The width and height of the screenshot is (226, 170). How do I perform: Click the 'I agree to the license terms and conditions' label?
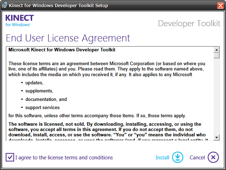click(64, 158)
